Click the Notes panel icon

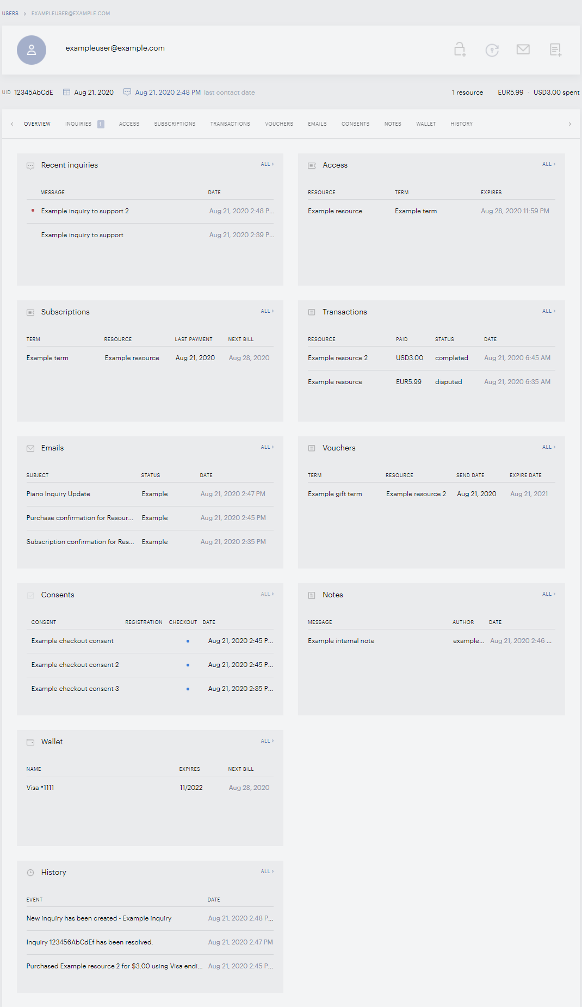312,595
